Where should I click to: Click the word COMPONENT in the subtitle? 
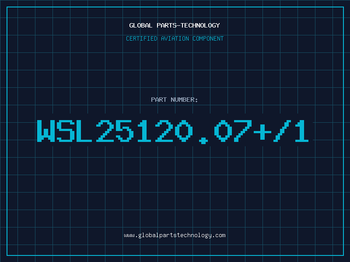[208, 38]
